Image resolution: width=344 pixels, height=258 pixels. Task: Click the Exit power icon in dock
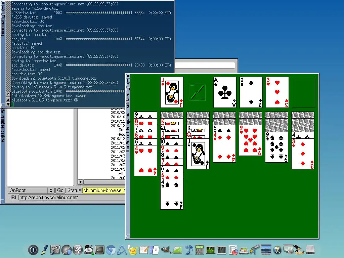tap(33, 250)
